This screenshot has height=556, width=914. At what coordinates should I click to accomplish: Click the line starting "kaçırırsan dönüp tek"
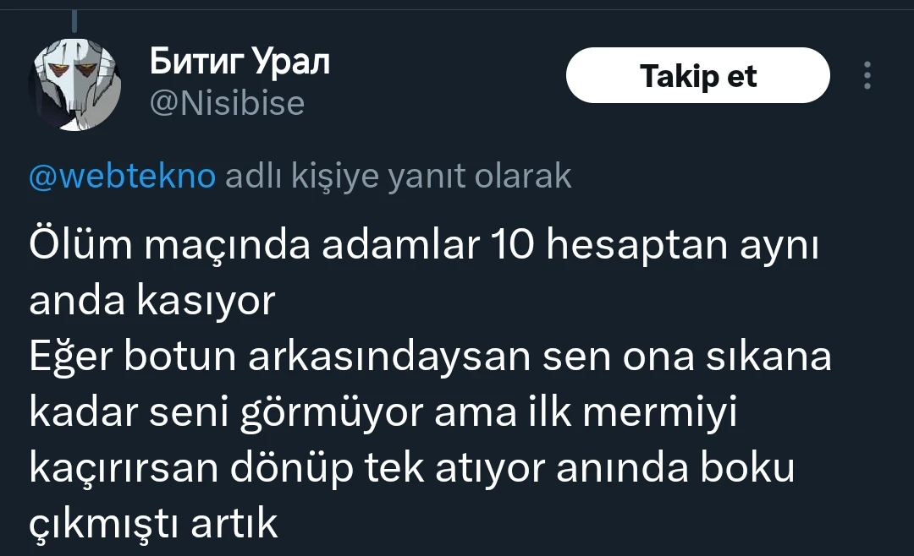click(x=411, y=469)
